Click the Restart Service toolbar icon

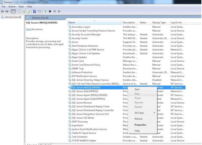59,12
